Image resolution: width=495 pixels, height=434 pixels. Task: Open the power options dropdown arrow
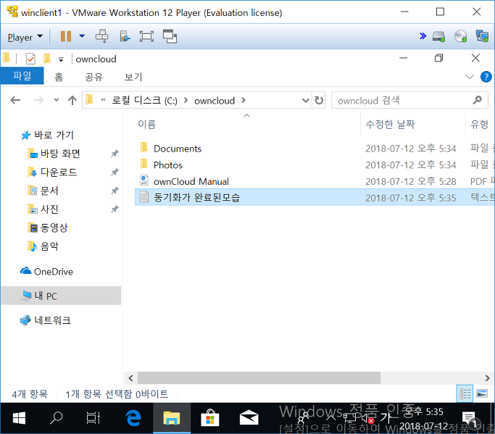click(x=82, y=36)
